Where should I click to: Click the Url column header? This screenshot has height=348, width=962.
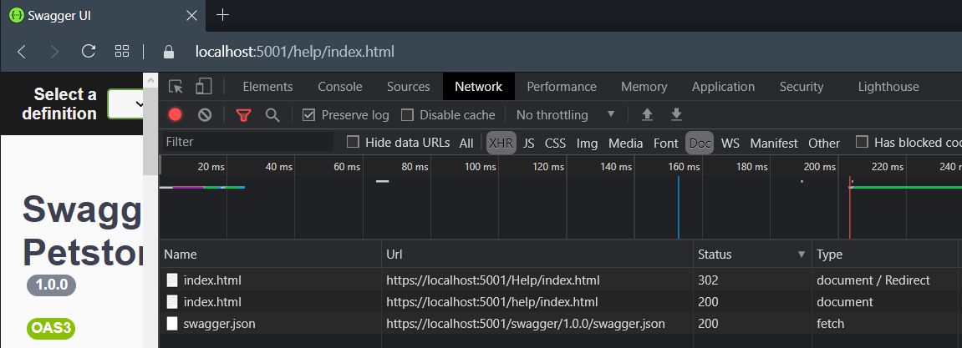coord(537,255)
